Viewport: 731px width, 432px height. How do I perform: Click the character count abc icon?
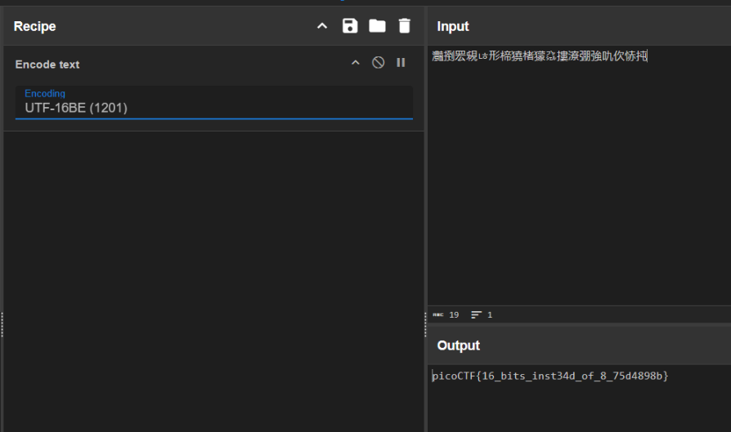437,315
